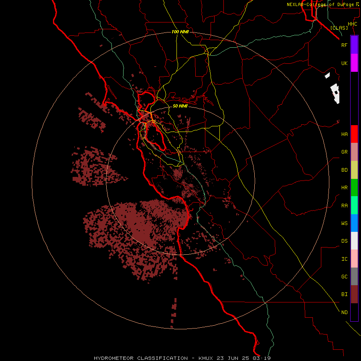
Task: Click the DS legend label
Action: tap(344, 241)
